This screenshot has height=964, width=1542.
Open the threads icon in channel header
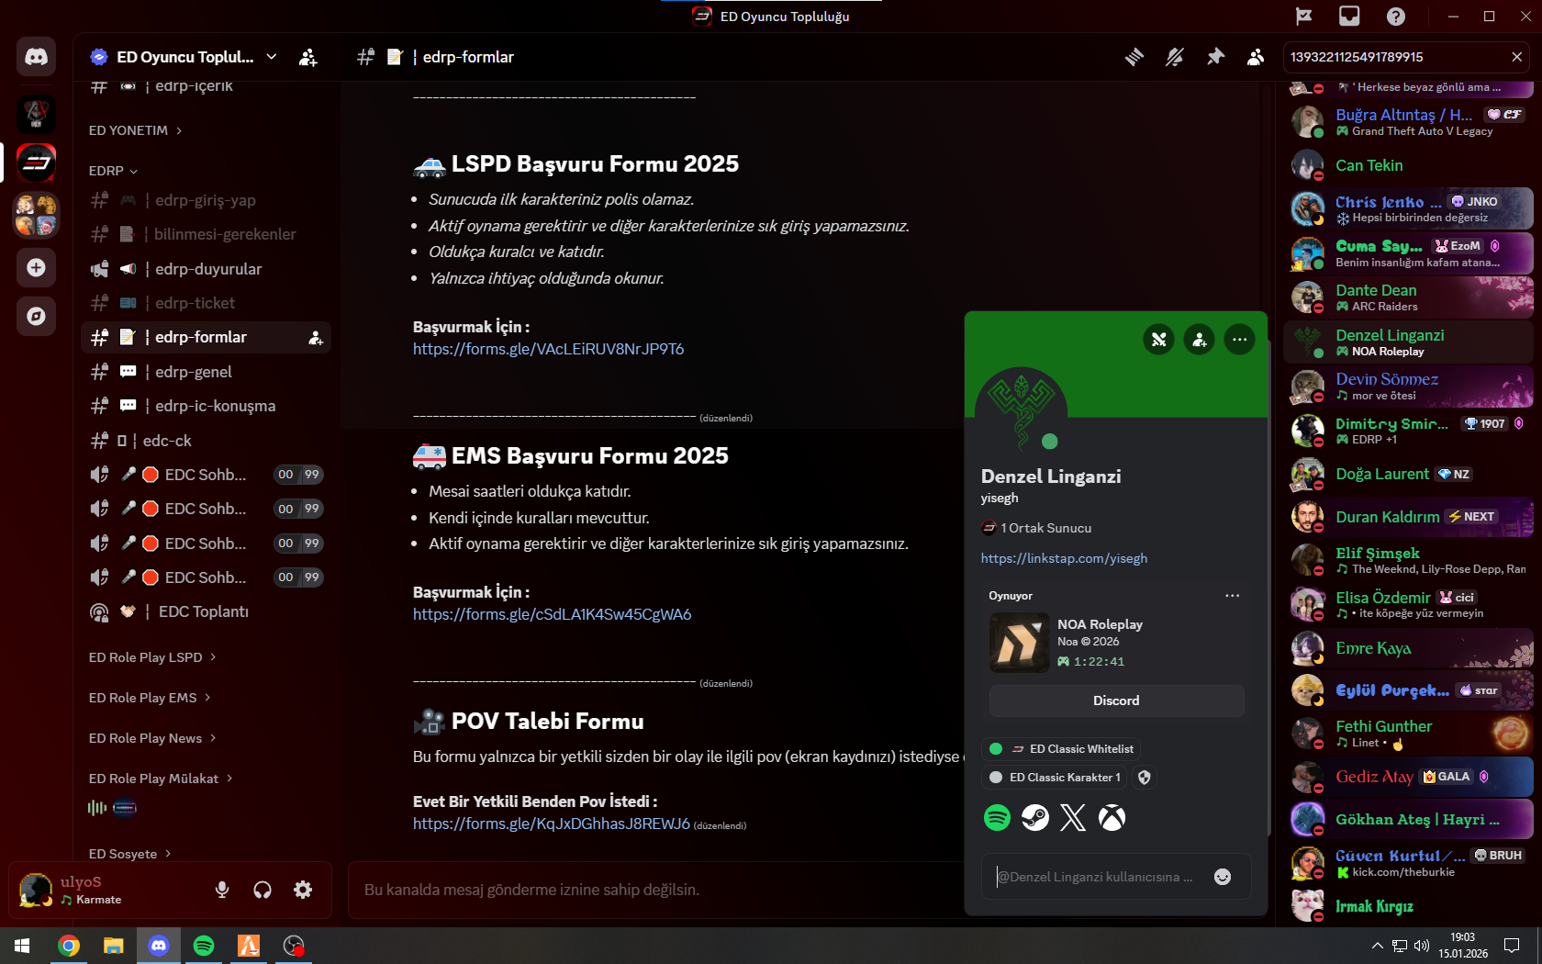pos(1134,57)
